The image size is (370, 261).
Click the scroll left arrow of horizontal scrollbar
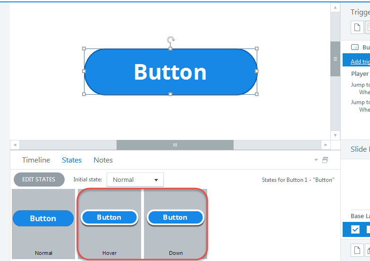tap(15, 145)
